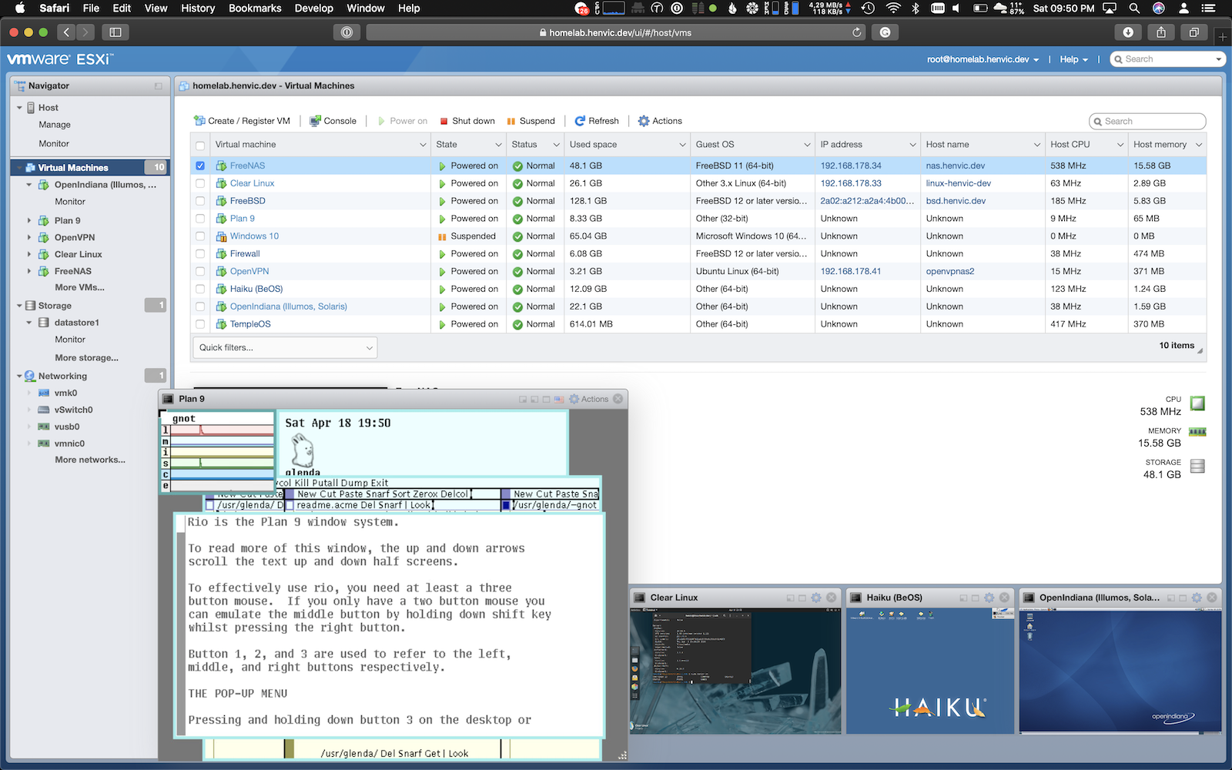Click the ESXi Search input field
1232x770 pixels.
[x=1167, y=59]
